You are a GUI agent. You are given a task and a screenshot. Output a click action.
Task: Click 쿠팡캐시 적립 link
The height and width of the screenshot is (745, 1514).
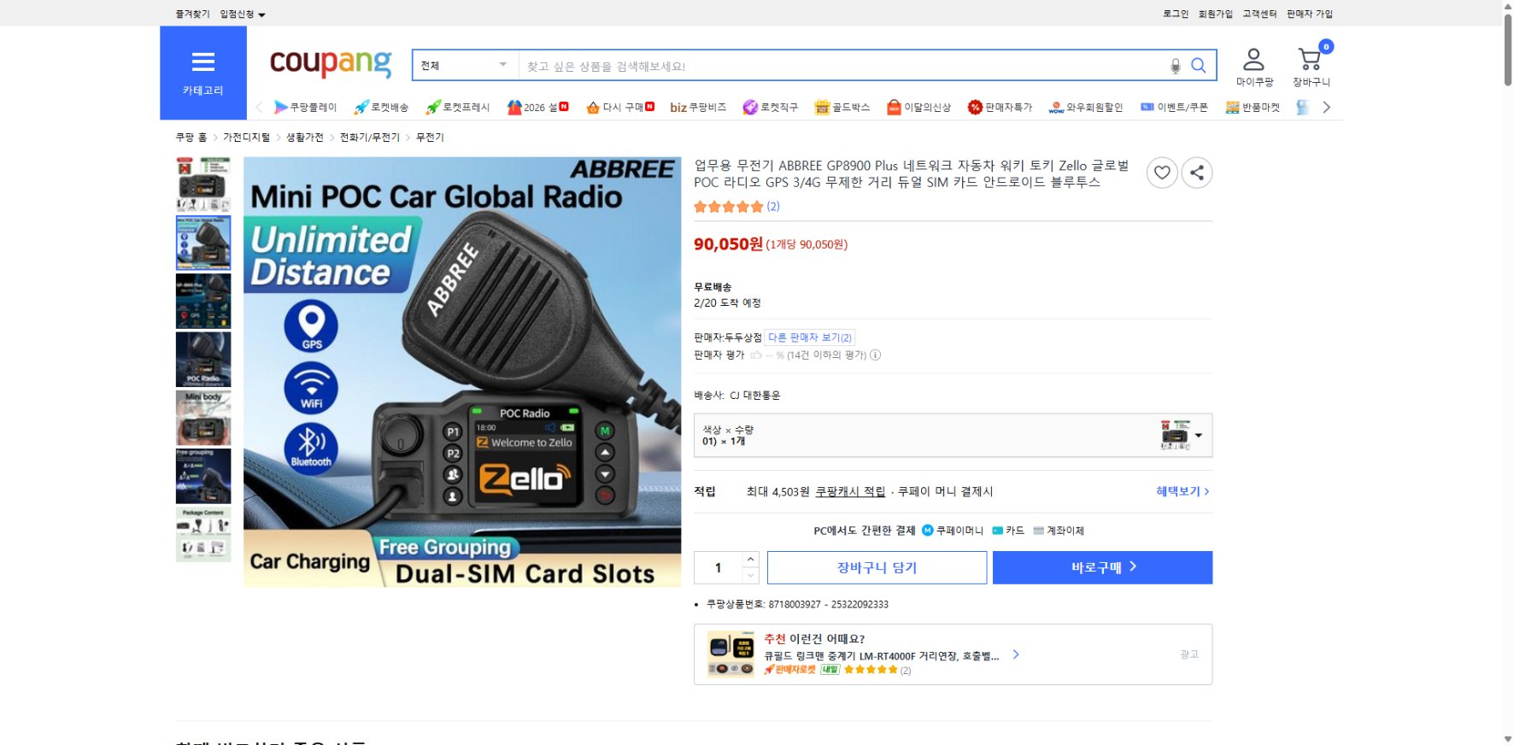(x=850, y=491)
